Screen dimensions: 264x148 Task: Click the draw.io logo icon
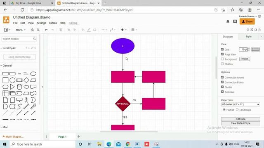tap(6, 20)
